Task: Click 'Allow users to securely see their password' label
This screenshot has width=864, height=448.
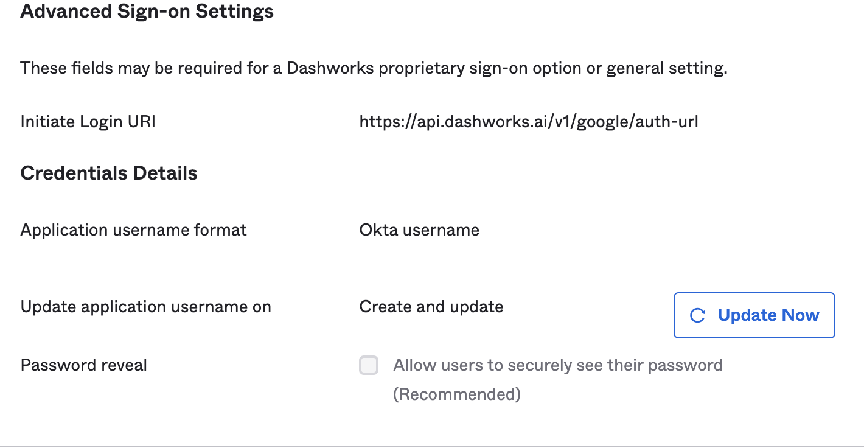Action: (x=557, y=365)
